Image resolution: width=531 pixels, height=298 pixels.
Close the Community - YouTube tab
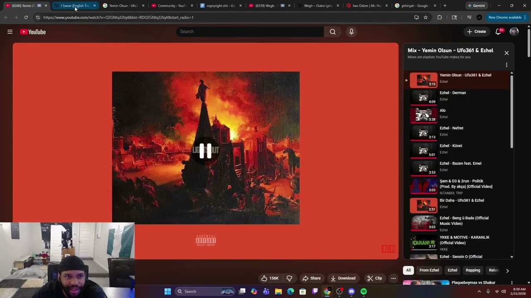tap(192, 6)
